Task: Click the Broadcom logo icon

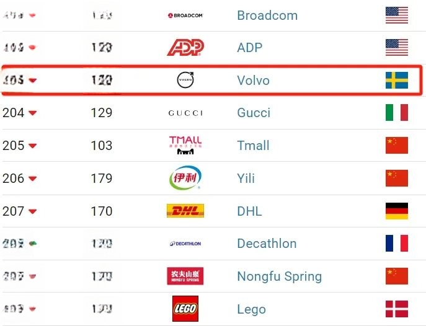Action: 185,15
